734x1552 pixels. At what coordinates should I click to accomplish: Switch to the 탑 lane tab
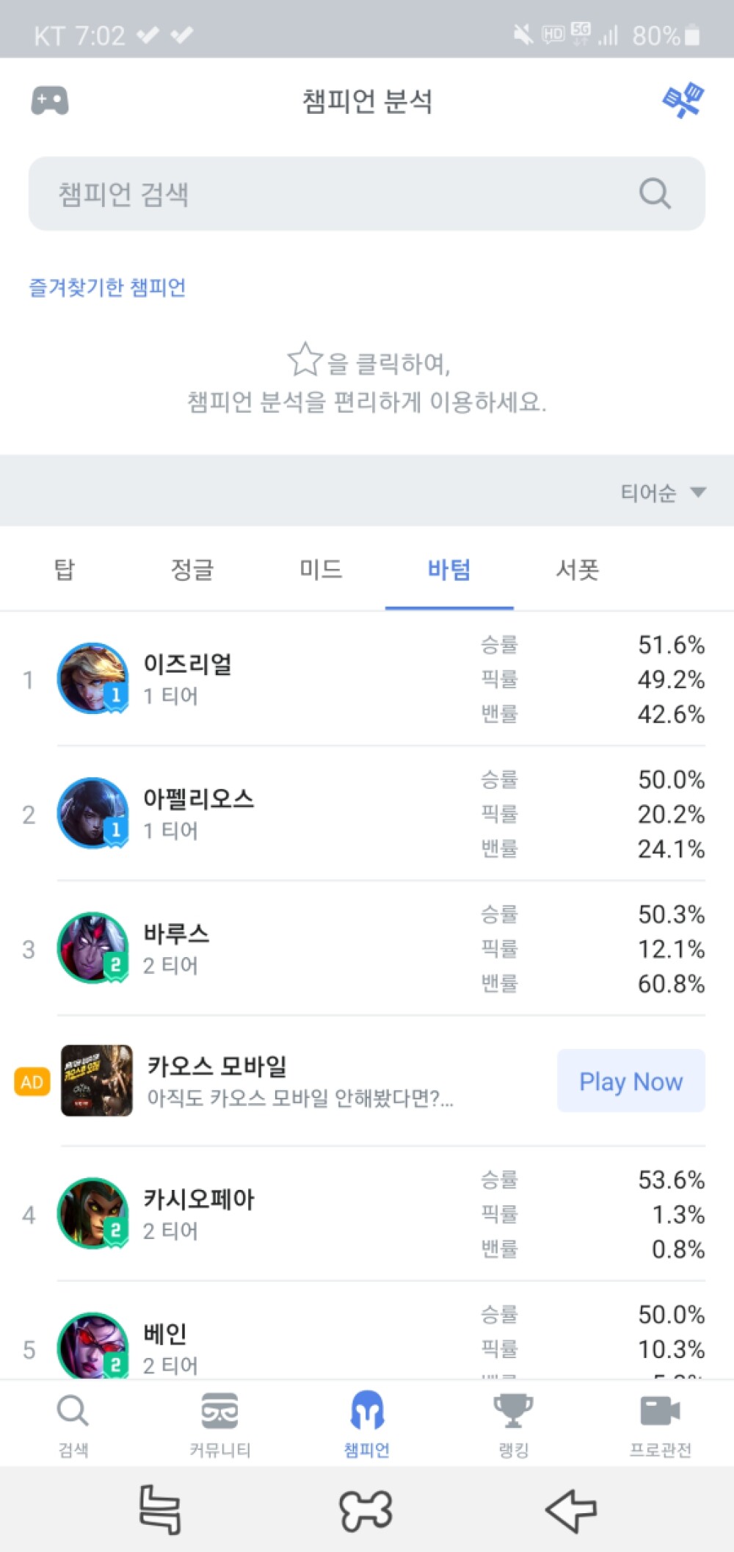pos(65,569)
